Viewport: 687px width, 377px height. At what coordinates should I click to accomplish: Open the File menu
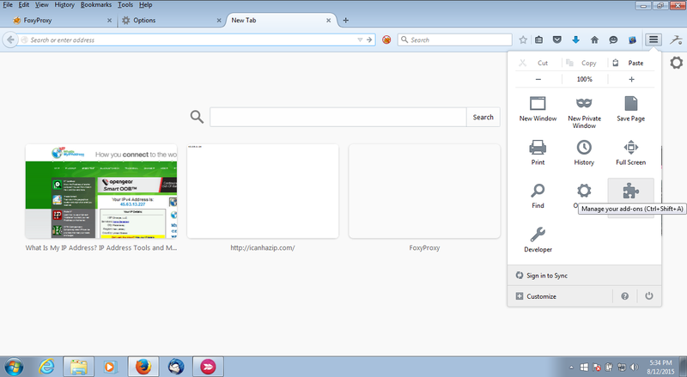pyautogui.click(x=8, y=5)
